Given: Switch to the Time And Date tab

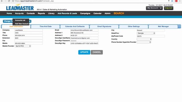Looking at the screenshot, I should [x=45, y=26].
